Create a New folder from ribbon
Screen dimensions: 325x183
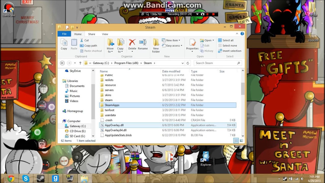[156, 45]
